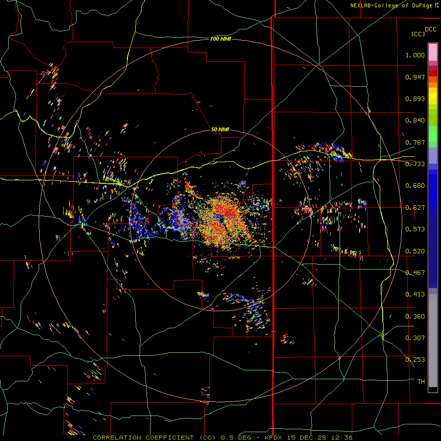Screen dimensions: 441x441
Task: Select the 1.000 scale value
Action: pos(415,55)
